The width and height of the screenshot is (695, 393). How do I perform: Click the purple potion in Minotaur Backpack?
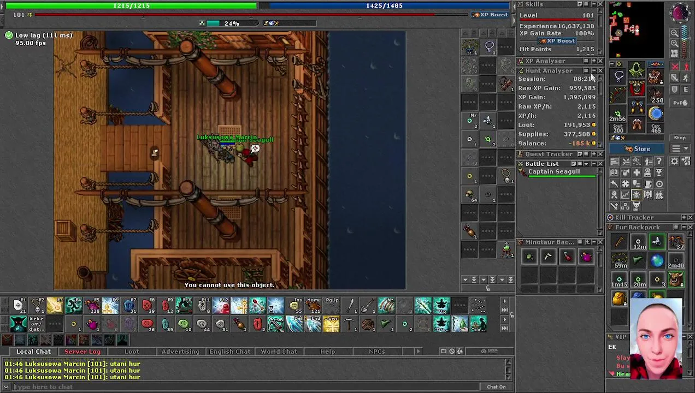coord(586,257)
